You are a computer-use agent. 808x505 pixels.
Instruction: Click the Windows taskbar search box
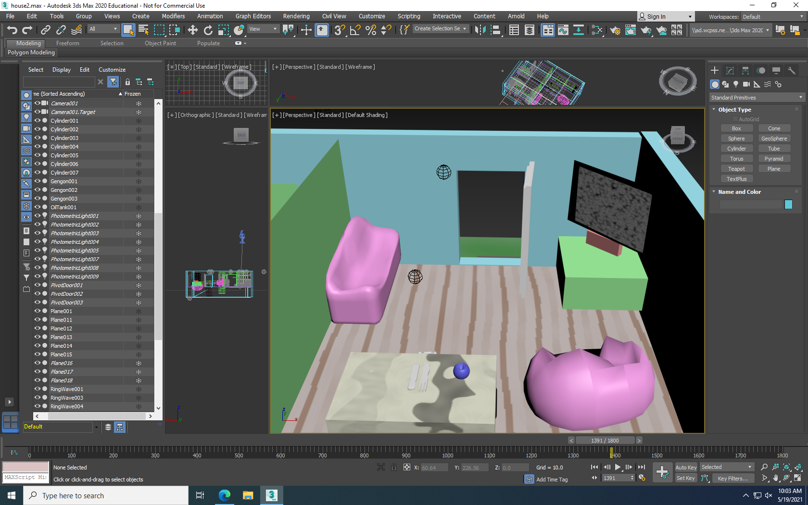[x=106, y=495]
